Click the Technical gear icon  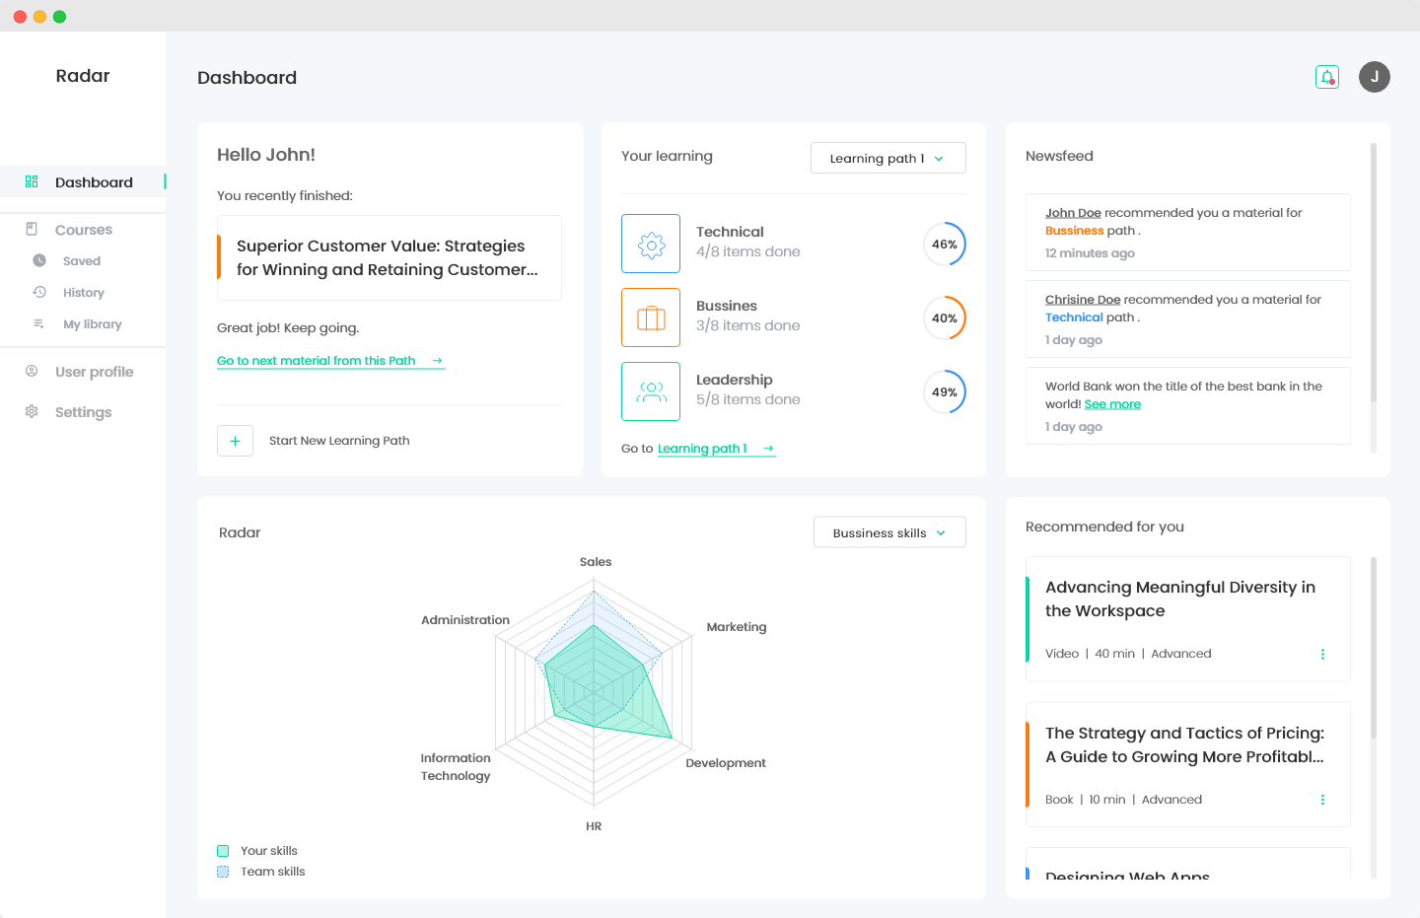pyautogui.click(x=651, y=244)
